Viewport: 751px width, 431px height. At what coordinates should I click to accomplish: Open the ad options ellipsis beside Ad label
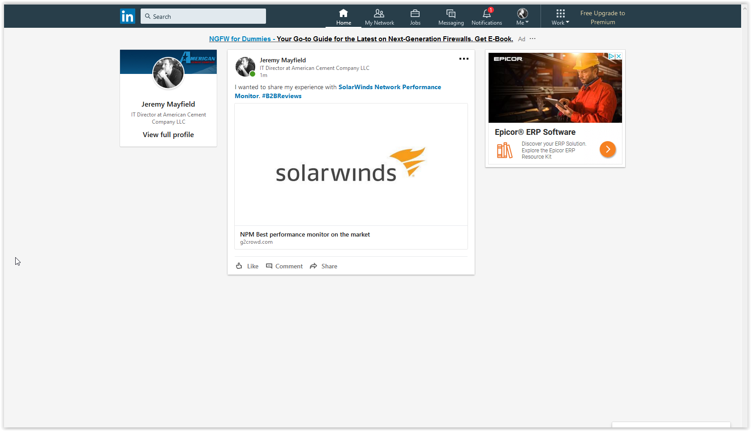532,39
